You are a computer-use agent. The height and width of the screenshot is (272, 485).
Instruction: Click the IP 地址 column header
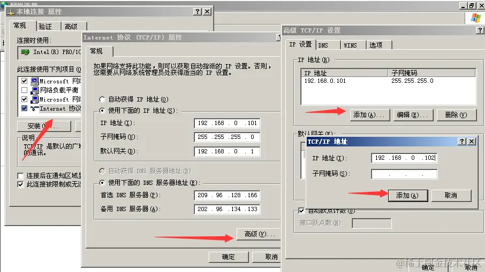tap(345, 73)
